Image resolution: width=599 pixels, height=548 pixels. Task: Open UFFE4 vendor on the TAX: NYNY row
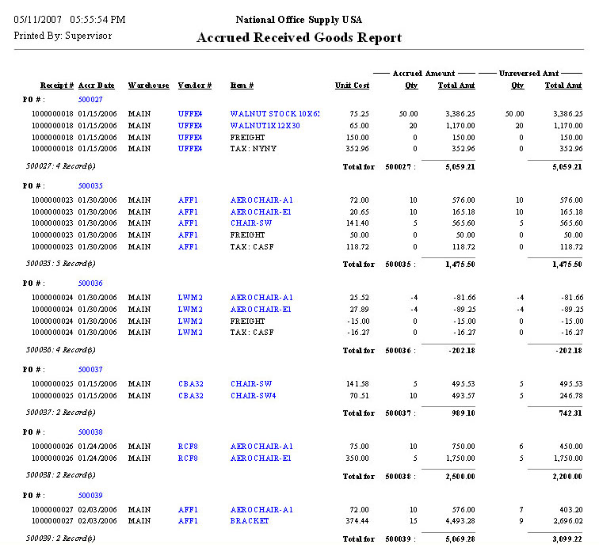pos(190,148)
